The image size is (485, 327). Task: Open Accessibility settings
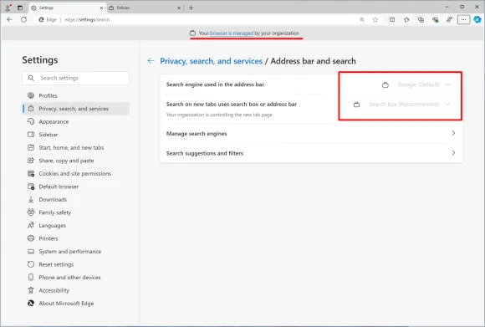[x=75, y=290]
